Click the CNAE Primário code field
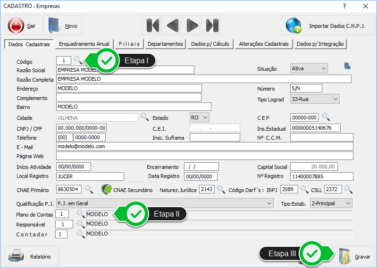Image resolution: width=377 pixels, height=268 pixels. point(69,189)
